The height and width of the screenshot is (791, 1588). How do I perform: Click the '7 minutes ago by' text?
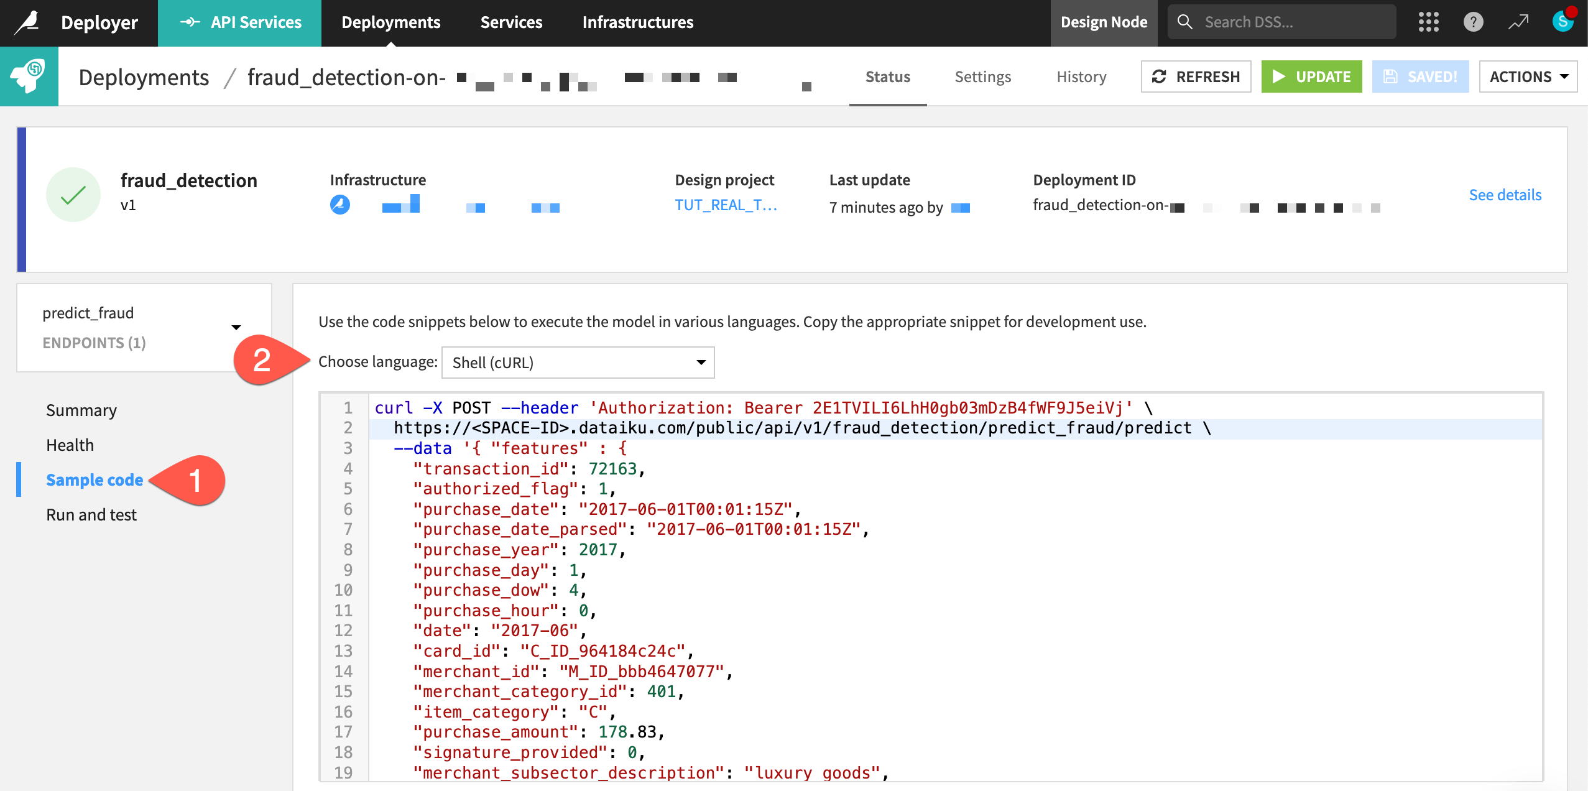(x=886, y=207)
